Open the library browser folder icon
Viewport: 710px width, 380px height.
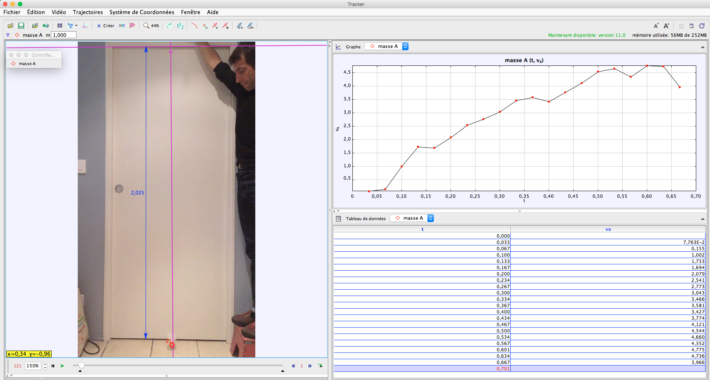click(x=35, y=26)
